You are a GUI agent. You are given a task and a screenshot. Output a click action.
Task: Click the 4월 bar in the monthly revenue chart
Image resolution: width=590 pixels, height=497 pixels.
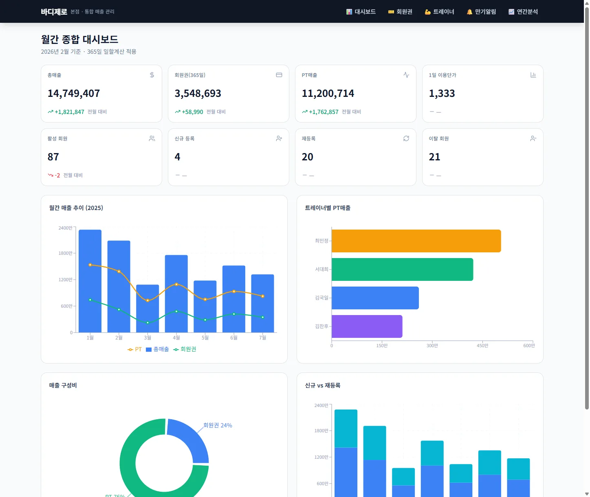click(x=176, y=294)
